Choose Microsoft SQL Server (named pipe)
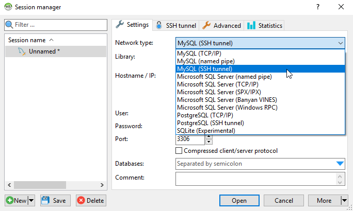The width and height of the screenshot is (353, 211). (x=260, y=77)
